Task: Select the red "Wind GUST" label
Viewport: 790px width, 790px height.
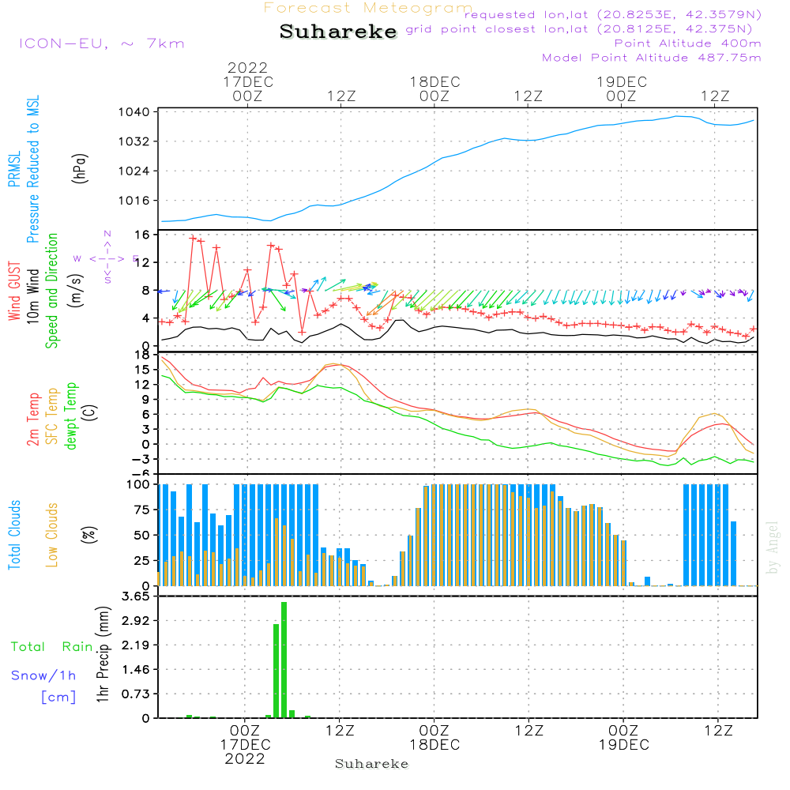Action: click(14, 291)
